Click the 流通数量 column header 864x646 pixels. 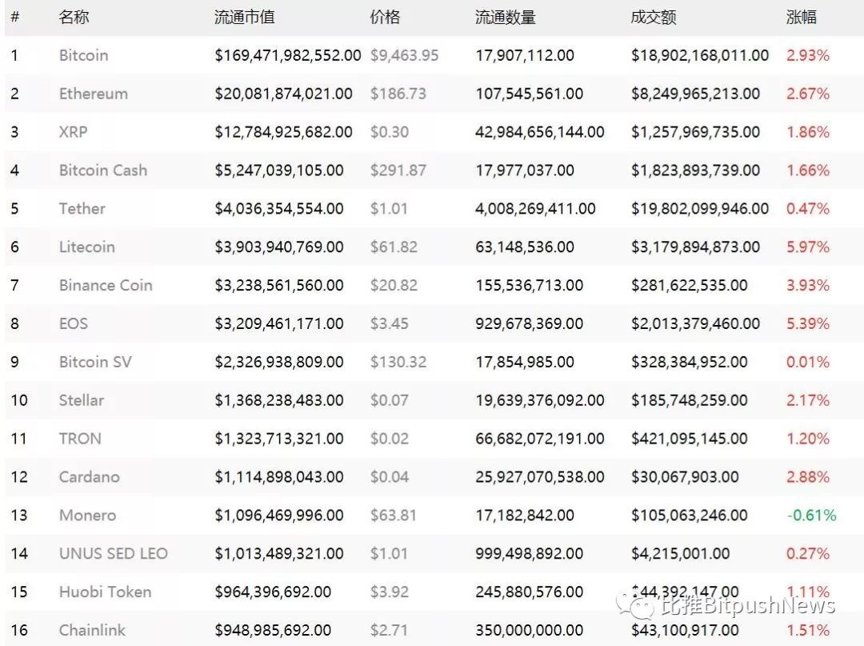click(x=505, y=17)
